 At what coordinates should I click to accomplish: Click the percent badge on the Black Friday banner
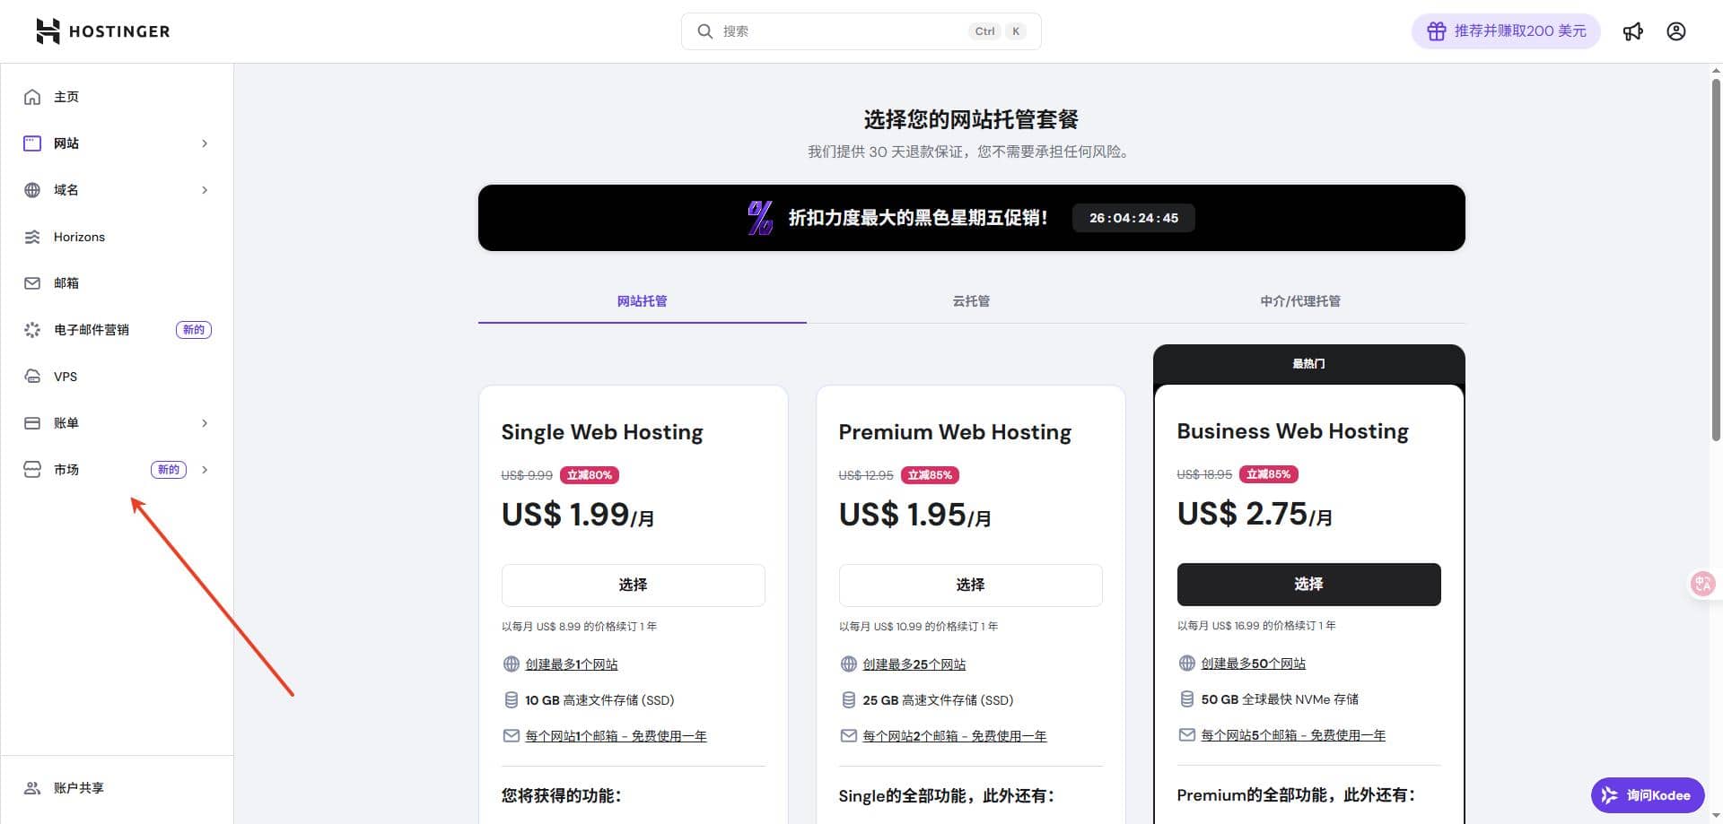tap(758, 218)
